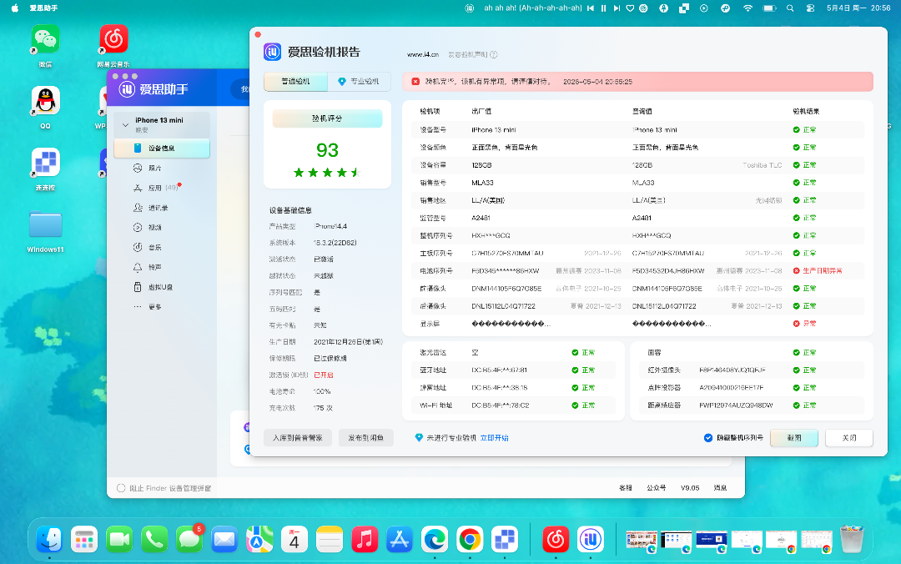Open the 连连控 desktop icon

coord(45,162)
